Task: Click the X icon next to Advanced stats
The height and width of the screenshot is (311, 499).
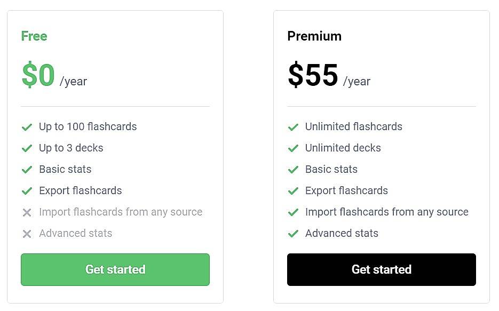Action: [27, 234]
